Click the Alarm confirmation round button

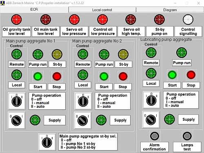(x=155, y=136)
